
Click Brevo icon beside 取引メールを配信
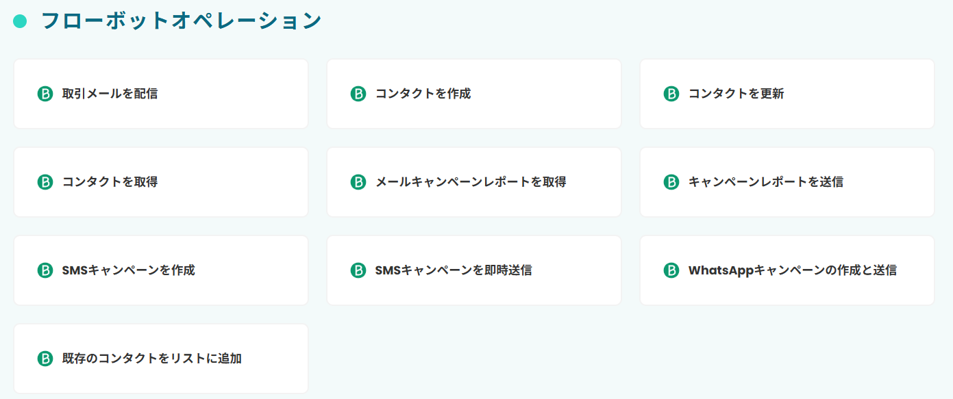pyautogui.click(x=45, y=94)
